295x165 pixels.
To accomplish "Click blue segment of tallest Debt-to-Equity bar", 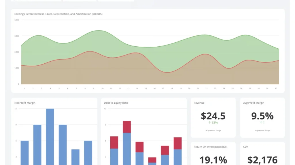I will pos(127,148).
